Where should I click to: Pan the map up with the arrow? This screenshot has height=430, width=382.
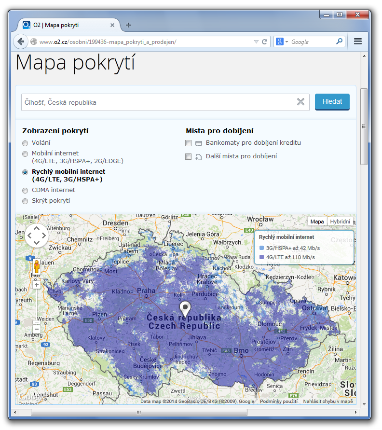click(37, 228)
